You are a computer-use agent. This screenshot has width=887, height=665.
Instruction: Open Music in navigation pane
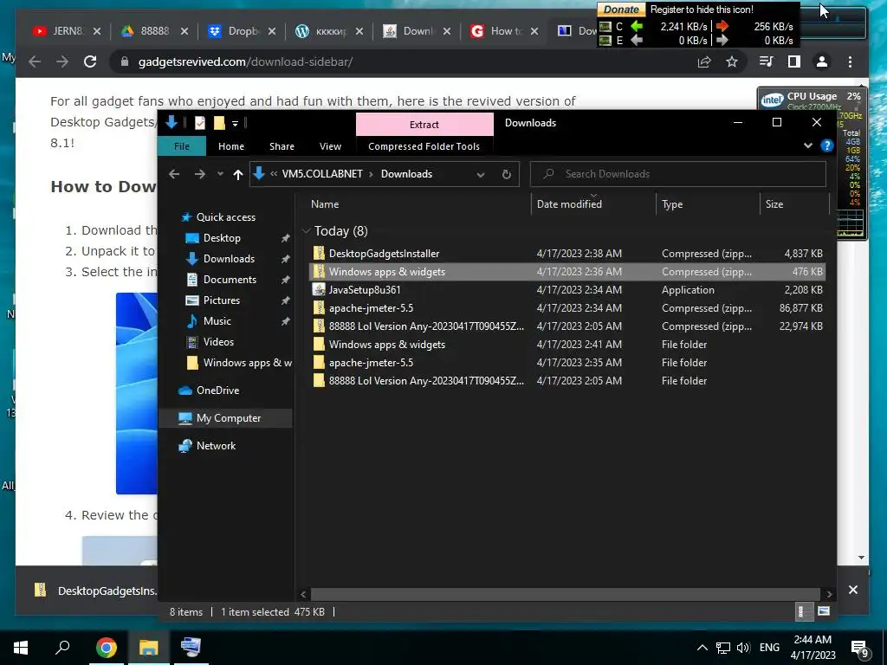pos(217,320)
